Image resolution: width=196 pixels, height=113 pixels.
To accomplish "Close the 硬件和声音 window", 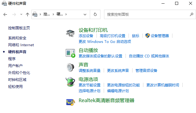I will (x=190, y=3).
